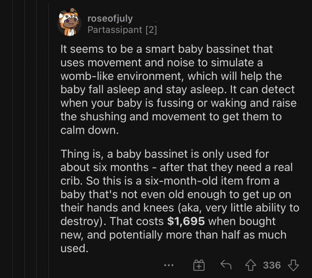The width and height of the screenshot is (312, 278).
Task: Open the three-dot more options menu
Action: click(169, 265)
